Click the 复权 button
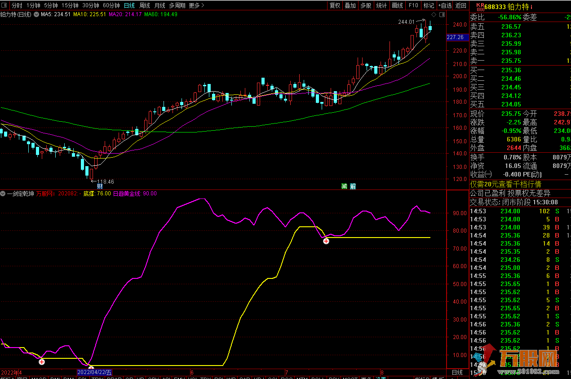Screen dimensions: 571x379 tap(335, 5)
